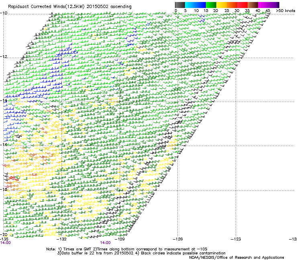Image resolution: width=297 pixels, height=260 pixels.
Task: Click the '-135' longitude label
Action: (4, 239)
